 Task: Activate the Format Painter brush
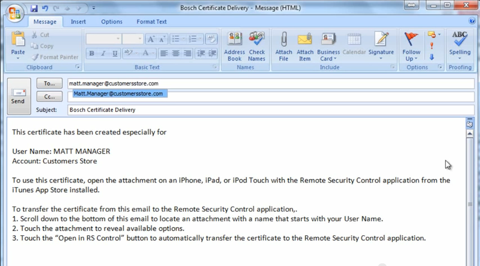point(55,57)
